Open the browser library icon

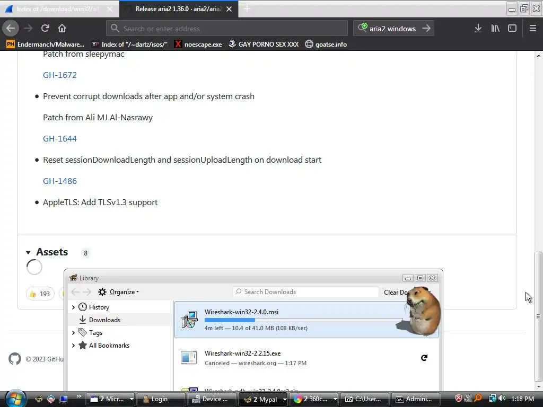[495, 28]
